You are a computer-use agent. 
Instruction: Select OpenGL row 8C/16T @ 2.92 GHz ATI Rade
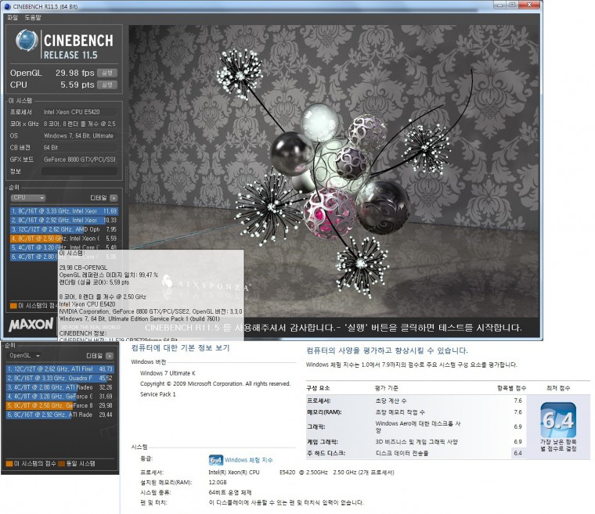point(60,415)
